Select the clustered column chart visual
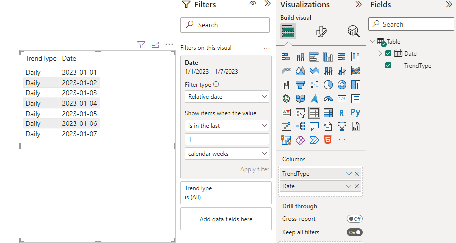The height and width of the screenshot is (243, 456). pyautogui.click(x=328, y=57)
